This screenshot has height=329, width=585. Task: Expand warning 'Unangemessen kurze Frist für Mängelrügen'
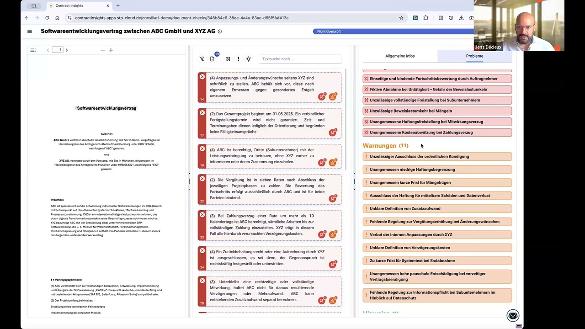[x=437, y=182]
